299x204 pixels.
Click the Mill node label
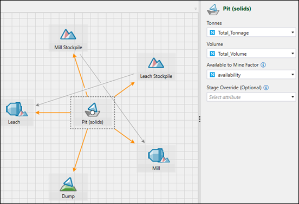click(156, 168)
